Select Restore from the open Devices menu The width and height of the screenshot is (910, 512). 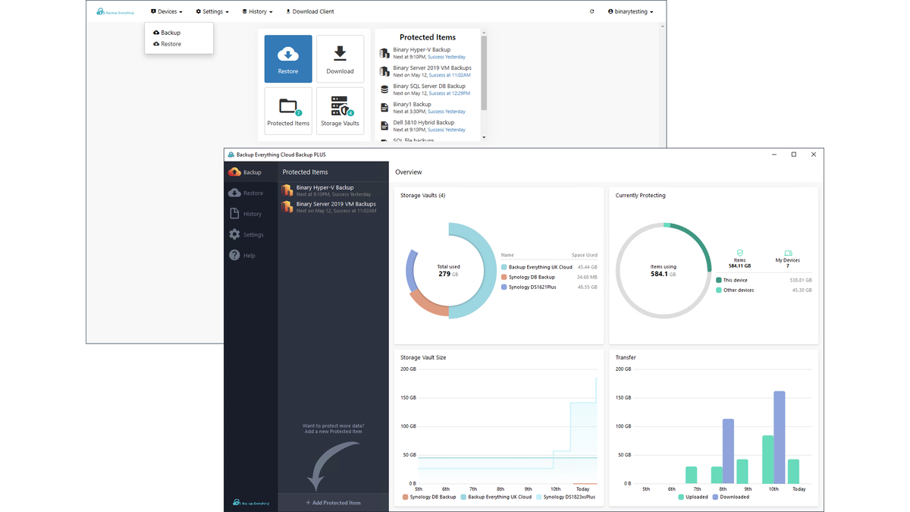tap(170, 43)
